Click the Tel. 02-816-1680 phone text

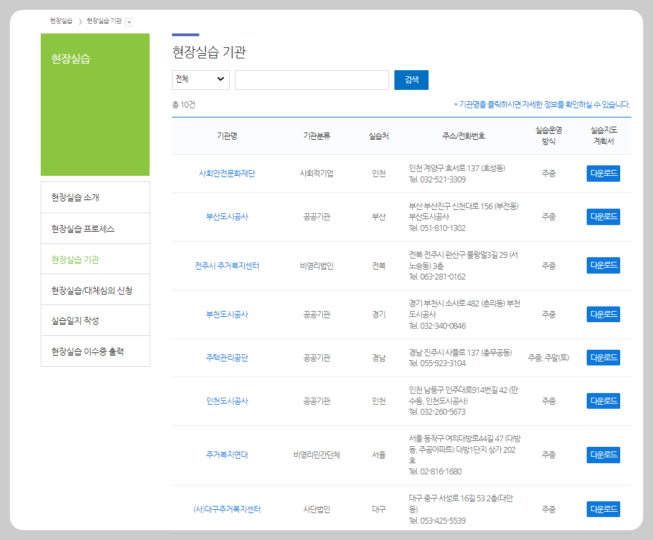coord(435,472)
